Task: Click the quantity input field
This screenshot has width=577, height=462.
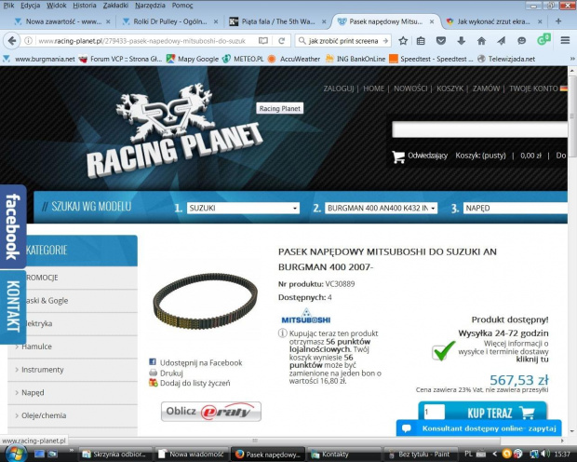Action: point(435,412)
